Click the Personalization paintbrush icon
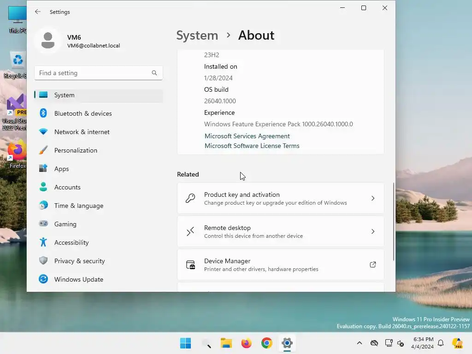Image resolution: width=472 pixels, height=354 pixels. pyautogui.click(x=43, y=150)
